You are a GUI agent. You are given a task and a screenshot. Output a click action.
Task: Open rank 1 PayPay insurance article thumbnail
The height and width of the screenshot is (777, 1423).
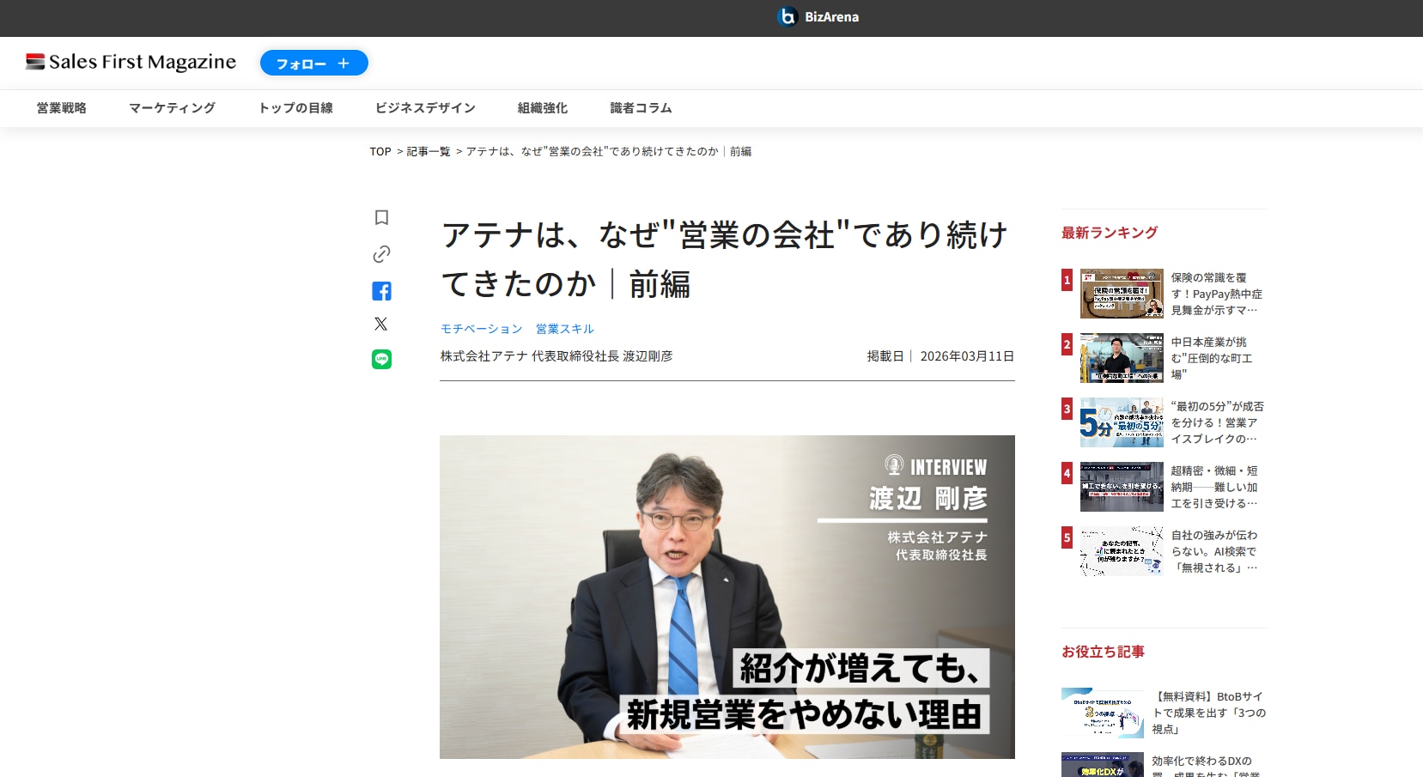pyautogui.click(x=1122, y=294)
